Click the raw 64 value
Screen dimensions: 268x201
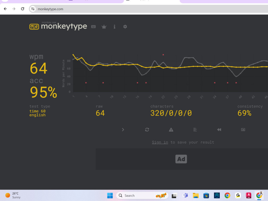coord(100,113)
